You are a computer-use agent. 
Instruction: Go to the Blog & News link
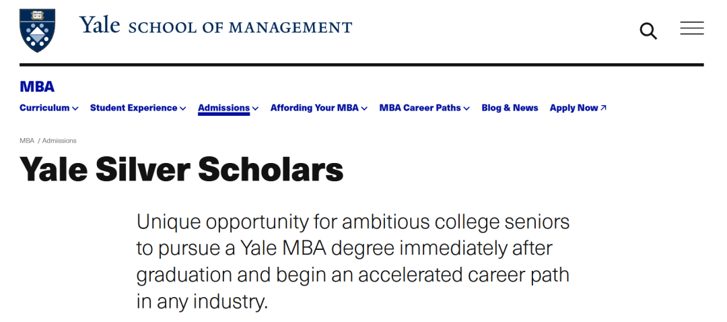coord(510,108)
